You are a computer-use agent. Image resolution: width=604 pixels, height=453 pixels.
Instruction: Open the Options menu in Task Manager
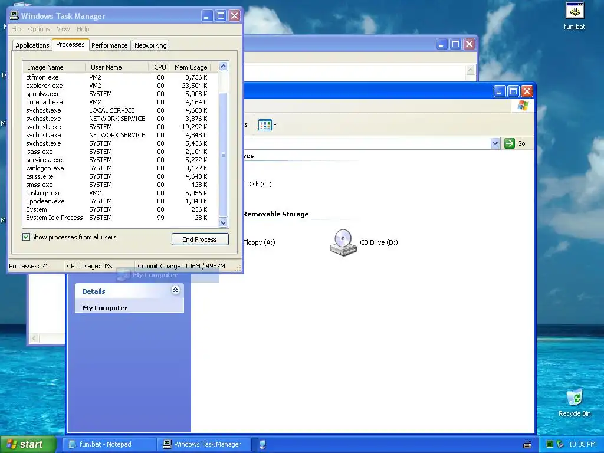pos(38,29)
